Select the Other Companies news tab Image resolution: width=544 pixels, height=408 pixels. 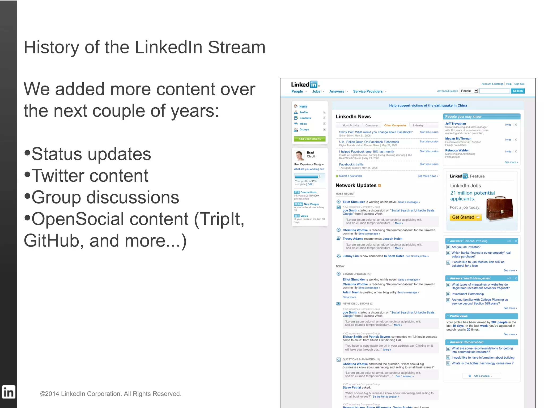[395, 125]
